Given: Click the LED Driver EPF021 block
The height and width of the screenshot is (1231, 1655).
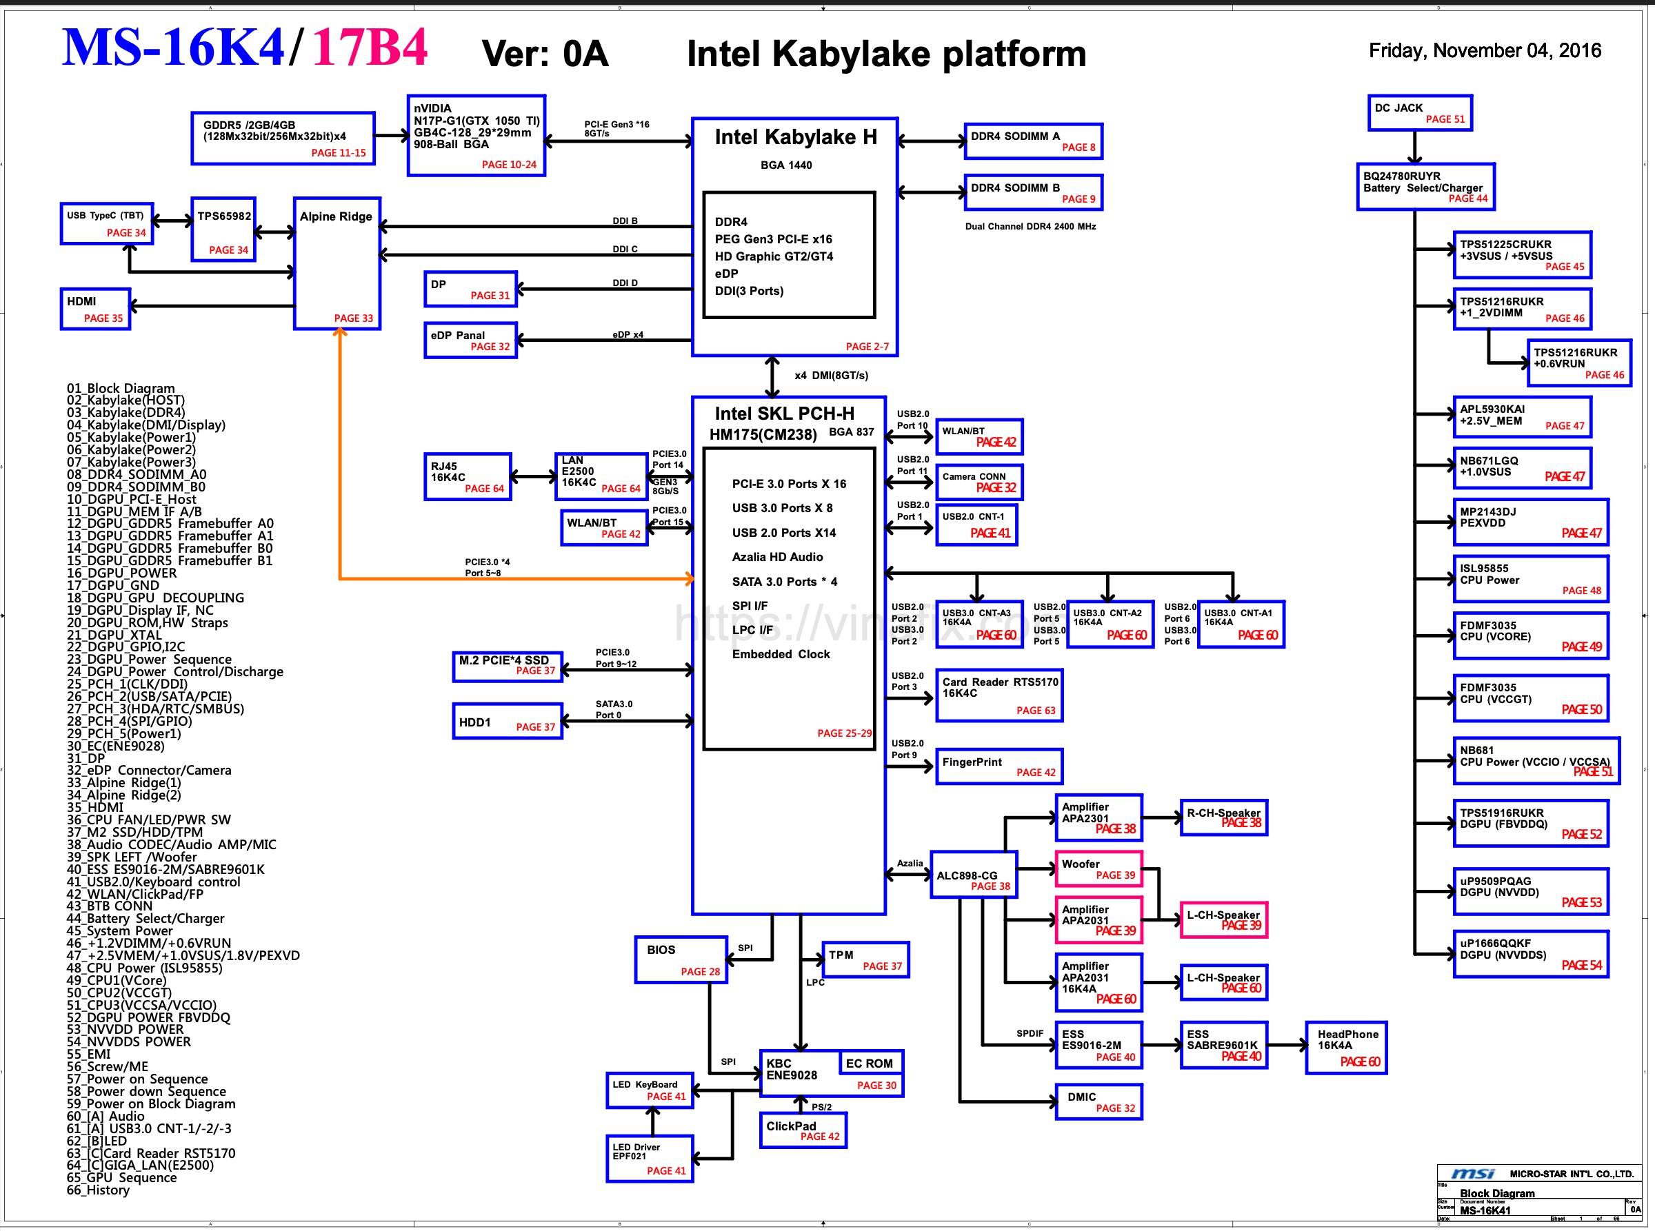Looking at the screenshot, I should click(651, 1159).
